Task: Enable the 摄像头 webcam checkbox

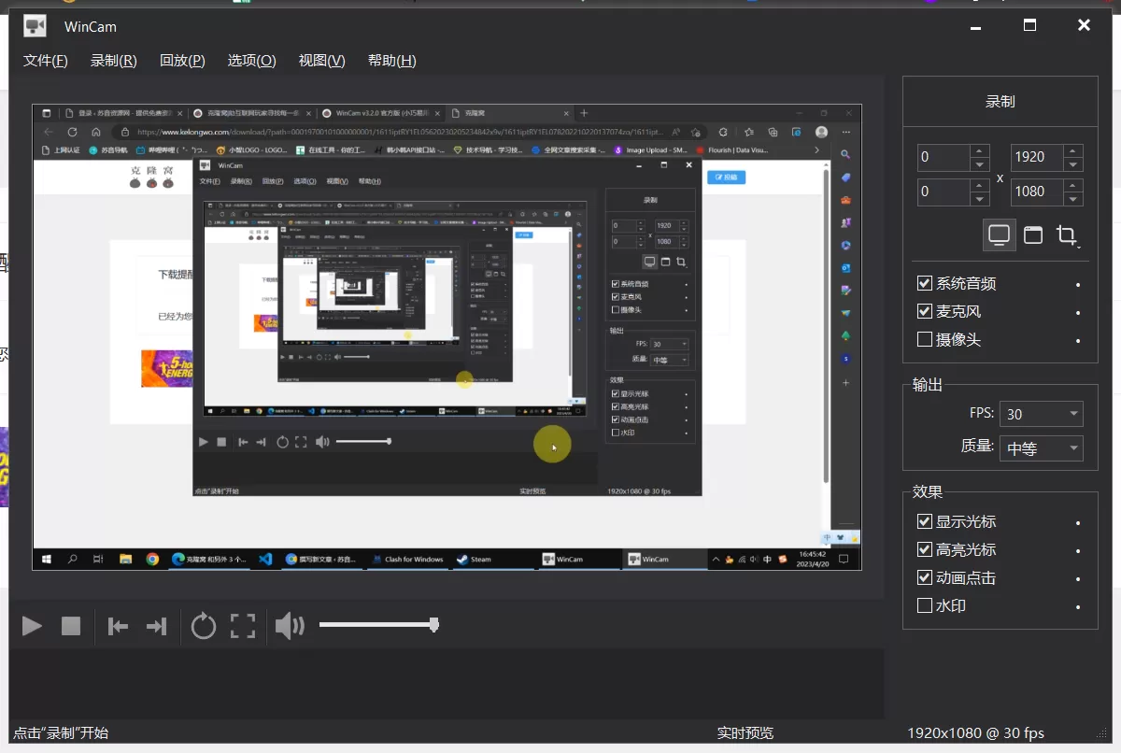Action: (x=925, y=339)
